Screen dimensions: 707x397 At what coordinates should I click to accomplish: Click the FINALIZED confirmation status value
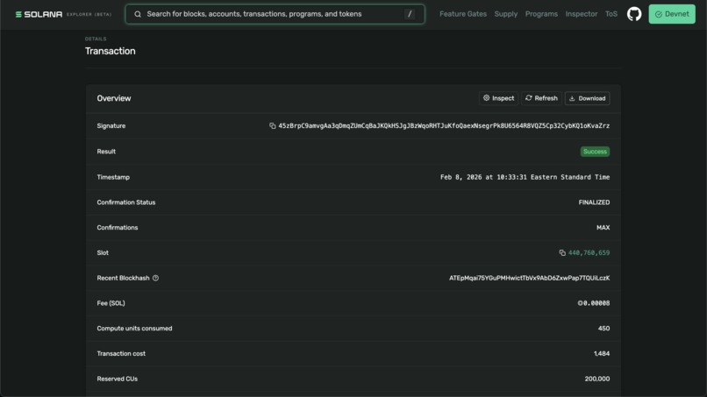tap(594, 202)
